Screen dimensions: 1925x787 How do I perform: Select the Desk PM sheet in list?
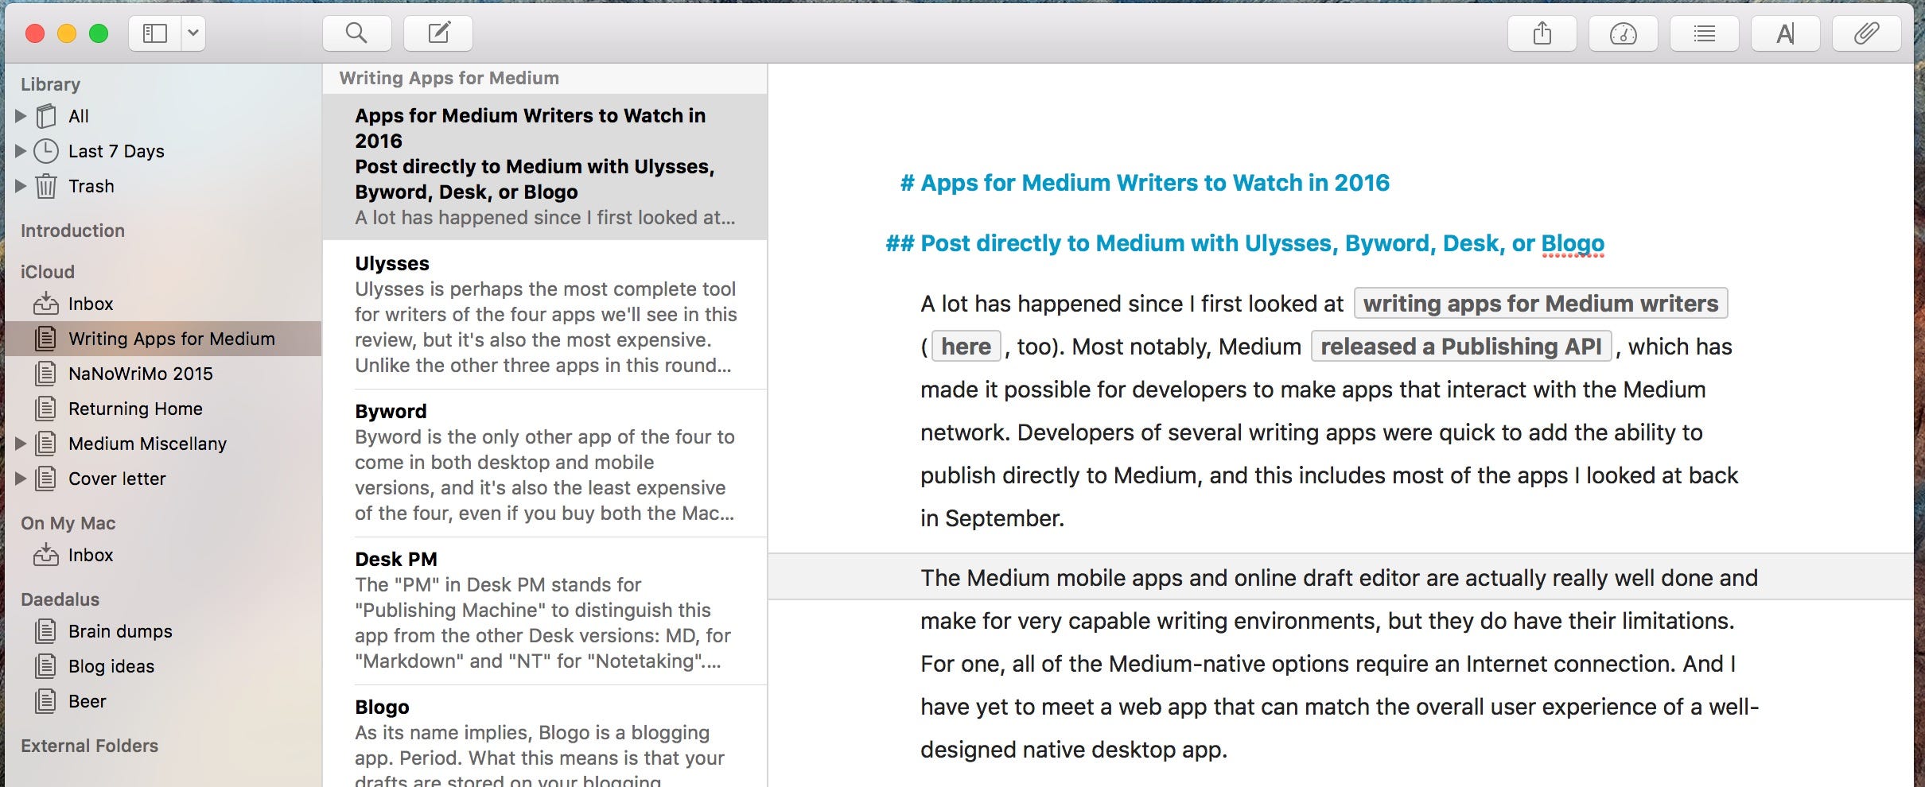545,611
